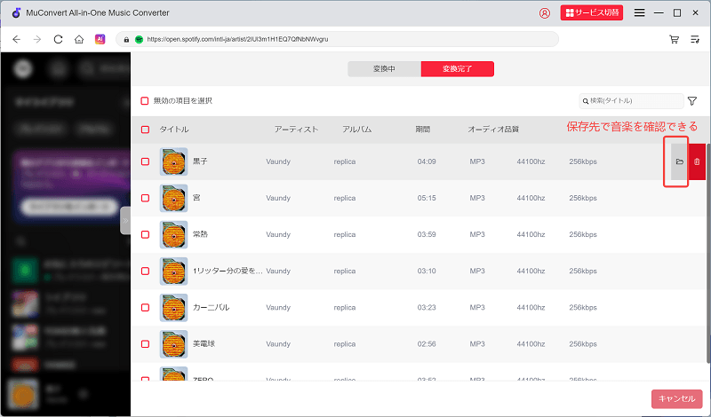The height and width of the screenshot is (417, 711).
Task: Check the checkbox for 常熱
Action: click(x=145, y=234)
